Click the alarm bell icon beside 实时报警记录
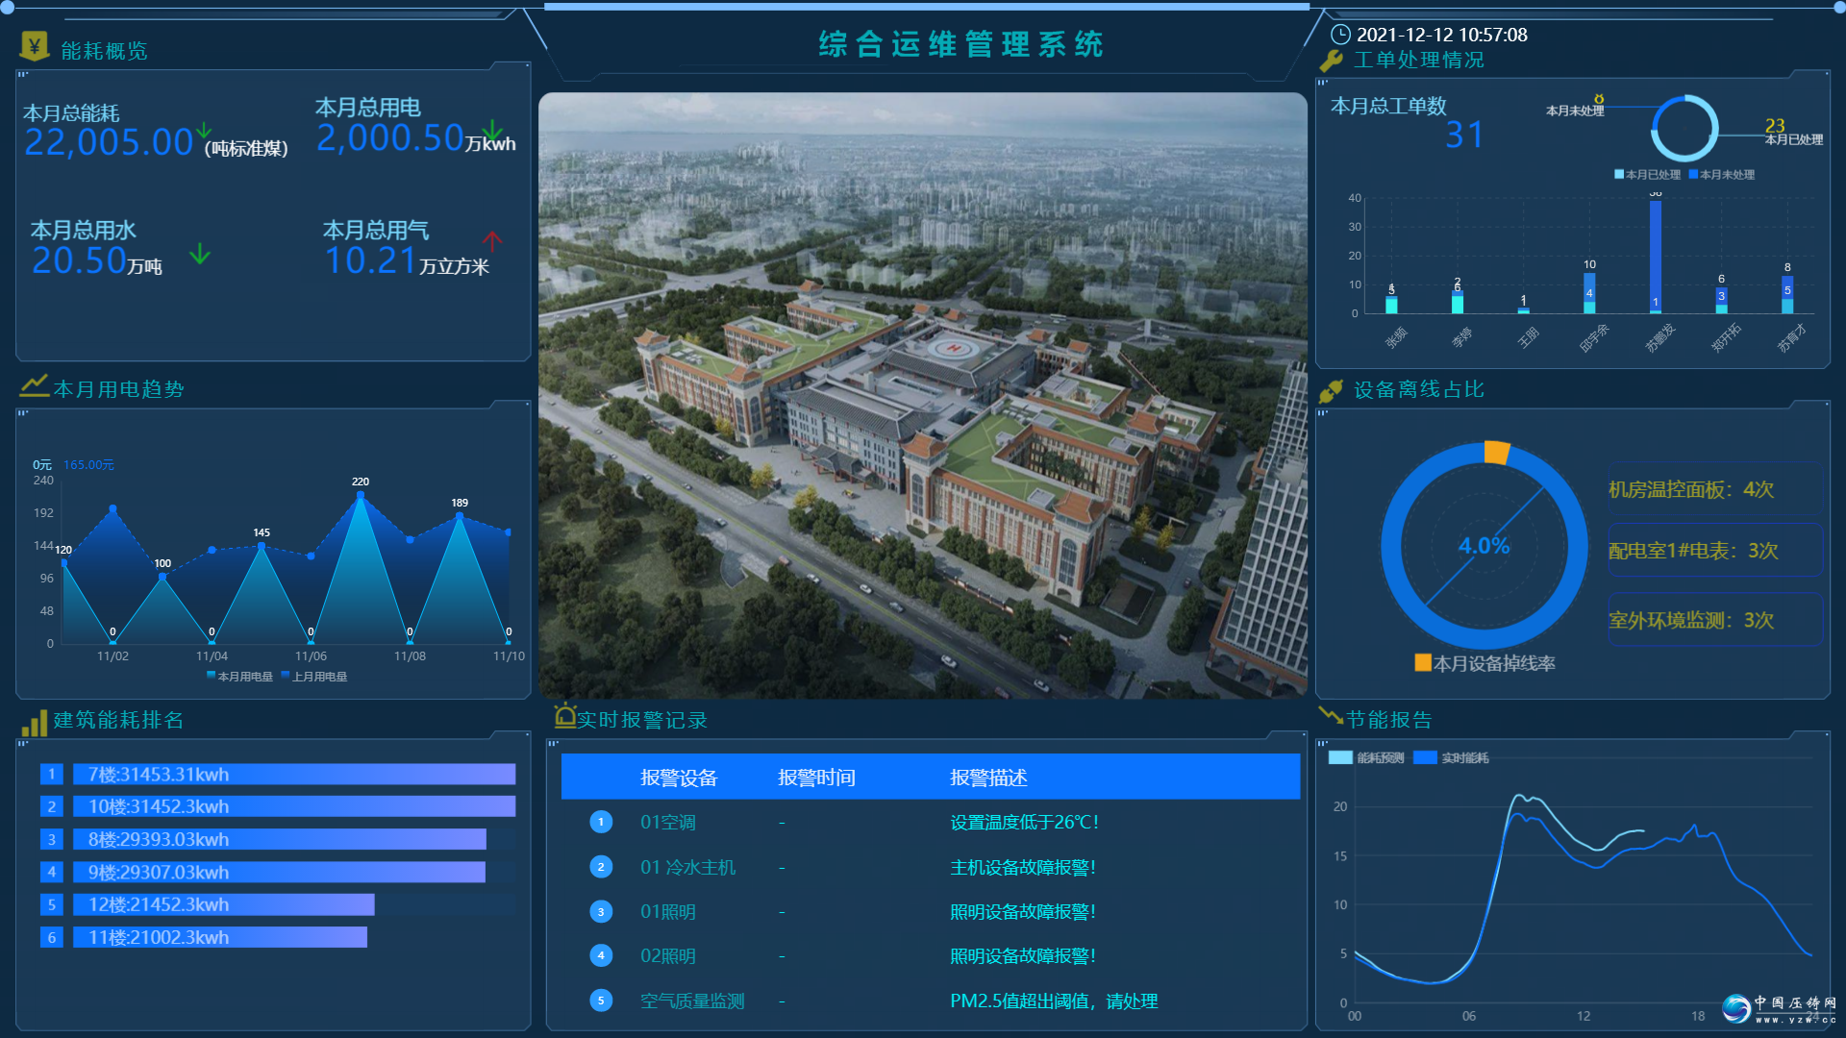 564,716
